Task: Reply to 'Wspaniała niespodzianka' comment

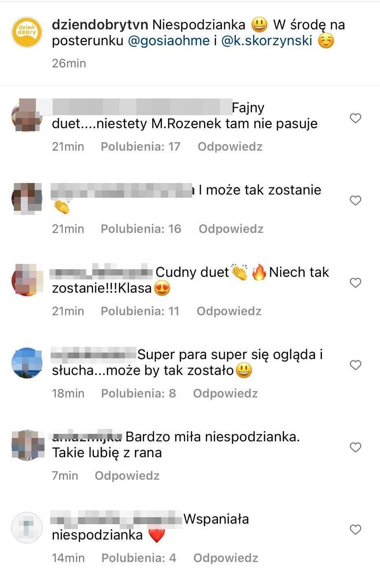Action: tap(226, 558)
